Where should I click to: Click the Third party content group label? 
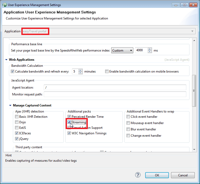[28, 147]
